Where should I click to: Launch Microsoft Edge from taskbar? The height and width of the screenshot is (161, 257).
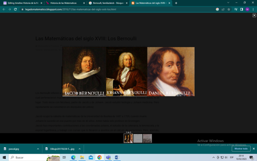coord(73,157)
